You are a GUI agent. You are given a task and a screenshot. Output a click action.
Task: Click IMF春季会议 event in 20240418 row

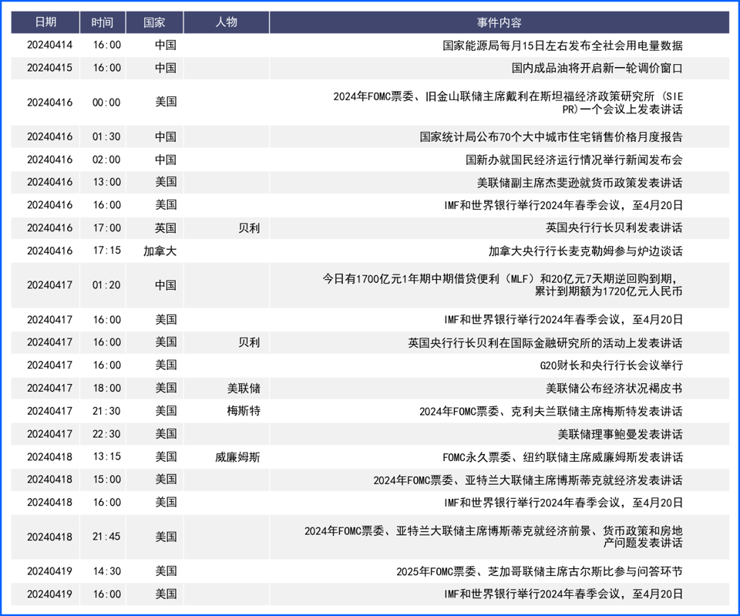[563, 503]
